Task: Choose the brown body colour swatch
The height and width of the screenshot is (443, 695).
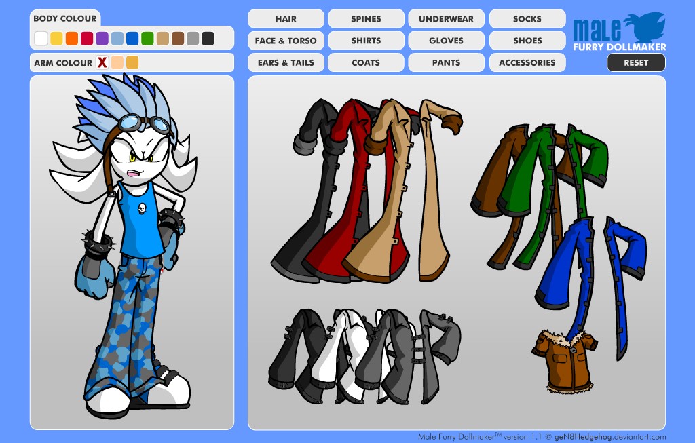Action: pyautogui.click(x=178, y=39)
